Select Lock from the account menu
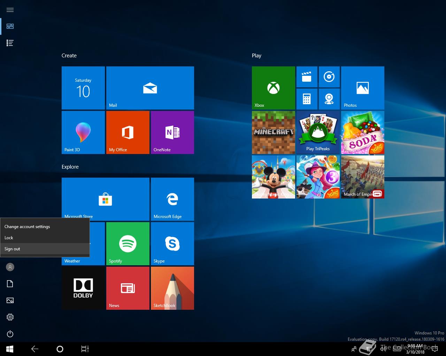Screen dimensions: 446x356 (45, 238)
